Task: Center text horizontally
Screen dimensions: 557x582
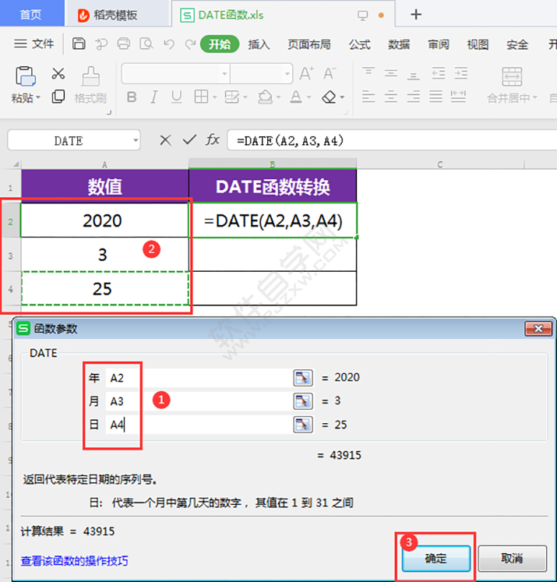Action: tap(391, 97)
